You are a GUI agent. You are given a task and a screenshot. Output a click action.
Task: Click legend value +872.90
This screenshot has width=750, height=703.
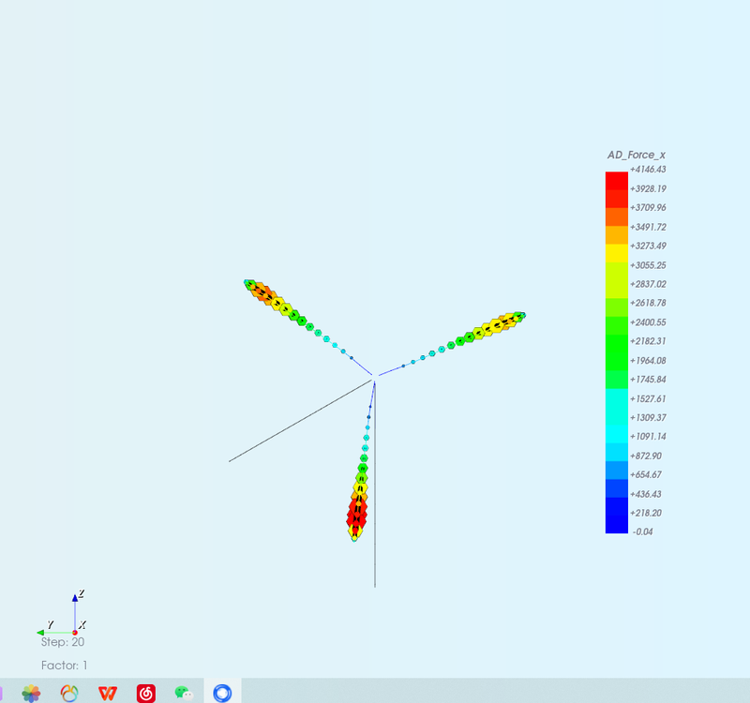[646, 456]
